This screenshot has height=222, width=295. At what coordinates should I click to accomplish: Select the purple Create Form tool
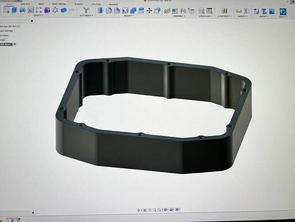[x=47, y=10]
